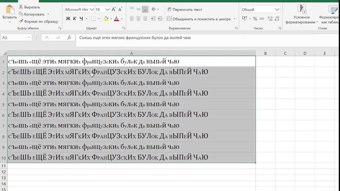The height and width of the screenshot is (191, 340).
Task: Apply percent style format
Action: [x=255, y=19]
